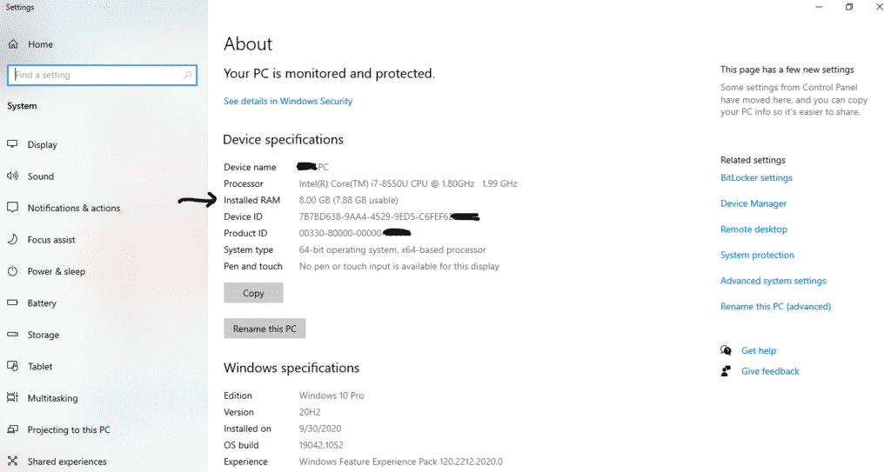
Task: Click the processor value Intel Core i7-8550U
Action: tap(408, 183)
